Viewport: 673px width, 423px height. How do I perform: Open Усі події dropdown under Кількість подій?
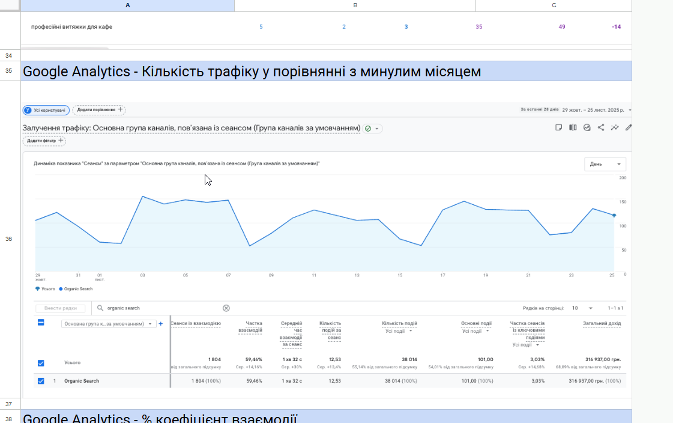pyautogui.click(x=399, y=331)
